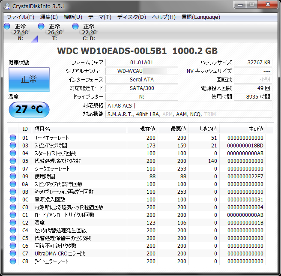This screenshot has height=276, width=281.
Task: Open the ファイル(F) menu
Action: [20, 17]
